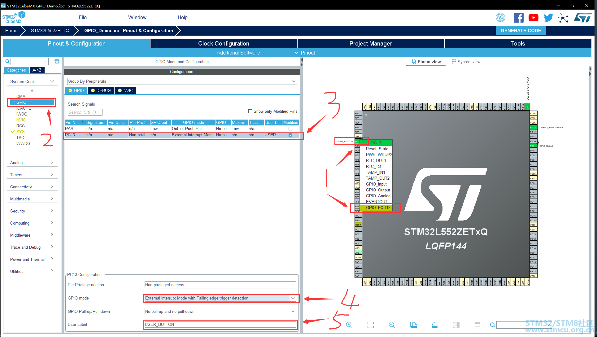Rotate the chip view clockwise
This screenshot has height=337, width=597.
[413, 325]
